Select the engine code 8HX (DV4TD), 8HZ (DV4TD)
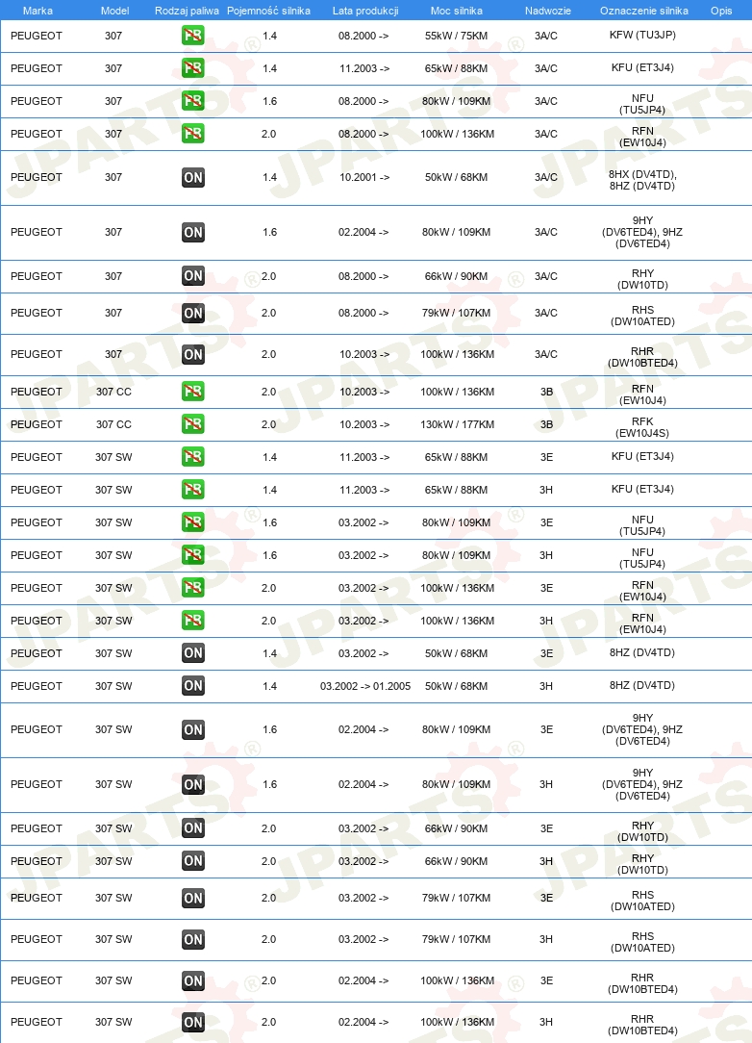Image resolution: width=752 pixels, height=1043 pixels. (x=642, y=180)
